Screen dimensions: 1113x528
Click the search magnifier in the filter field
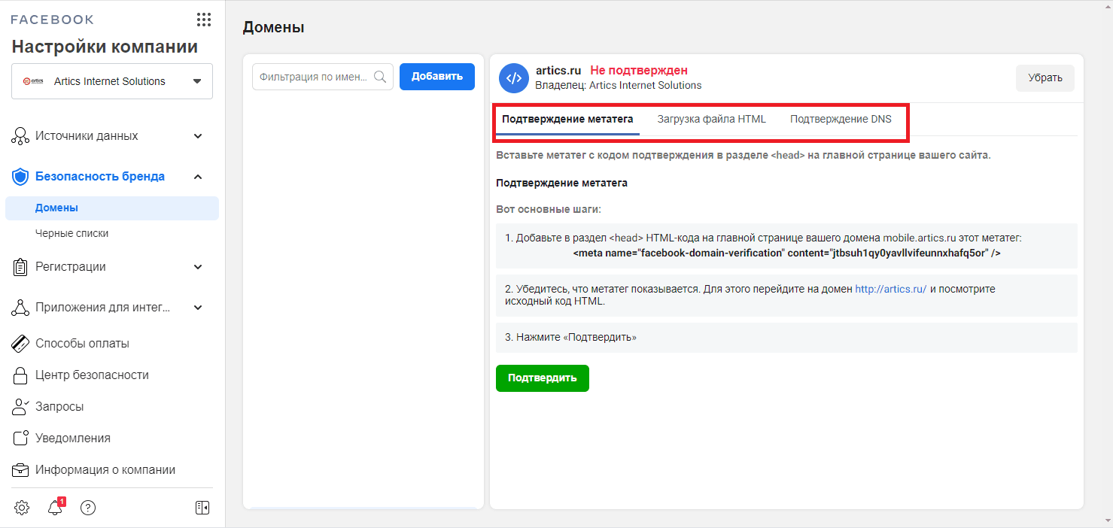pyautogui.click(x=380, y=77)
